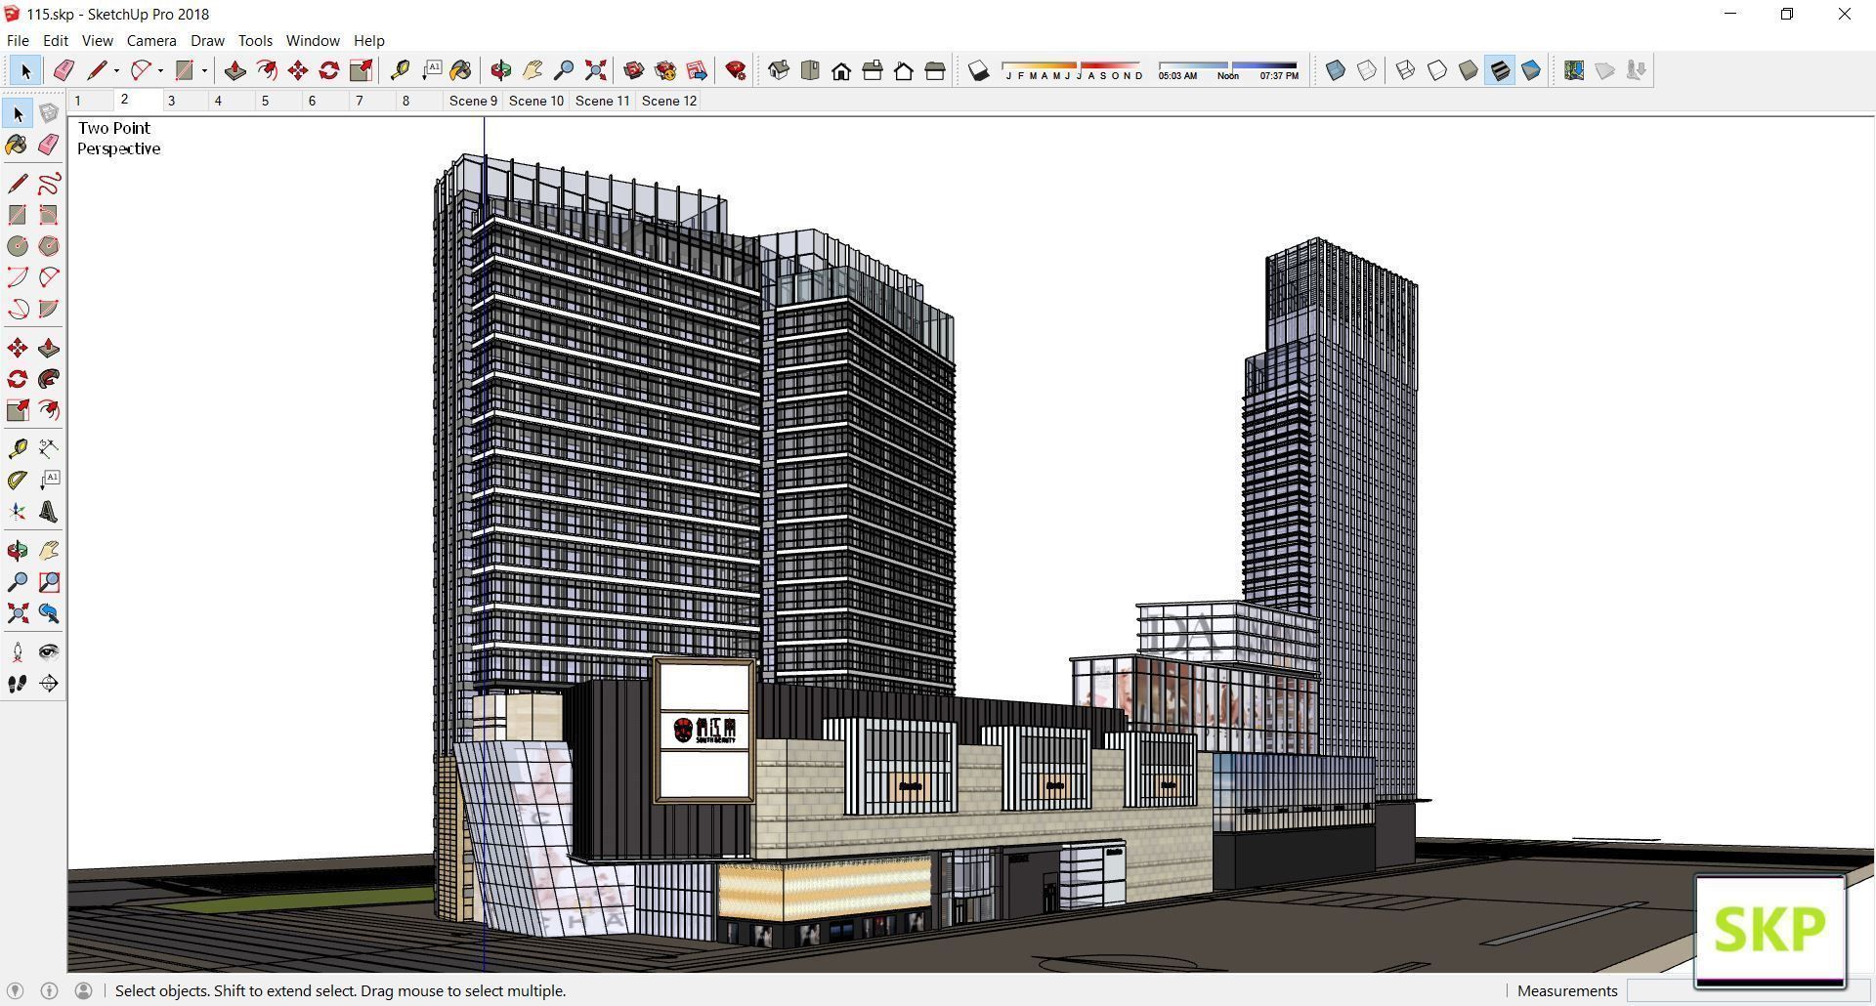Open the Draw menu
The height and width of the screenshot is (1006, 1876).
(x=207, y=41)
